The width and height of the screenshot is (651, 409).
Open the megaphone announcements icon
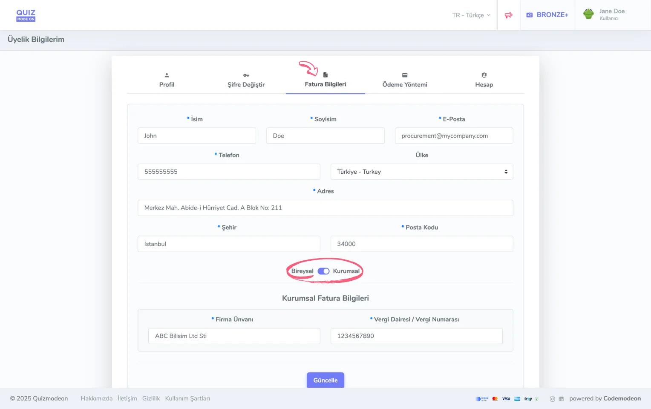click(508, 15)
